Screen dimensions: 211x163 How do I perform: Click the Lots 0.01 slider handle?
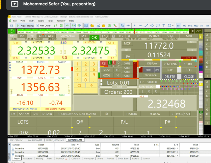pyautogui.click(x=120, y=87)
